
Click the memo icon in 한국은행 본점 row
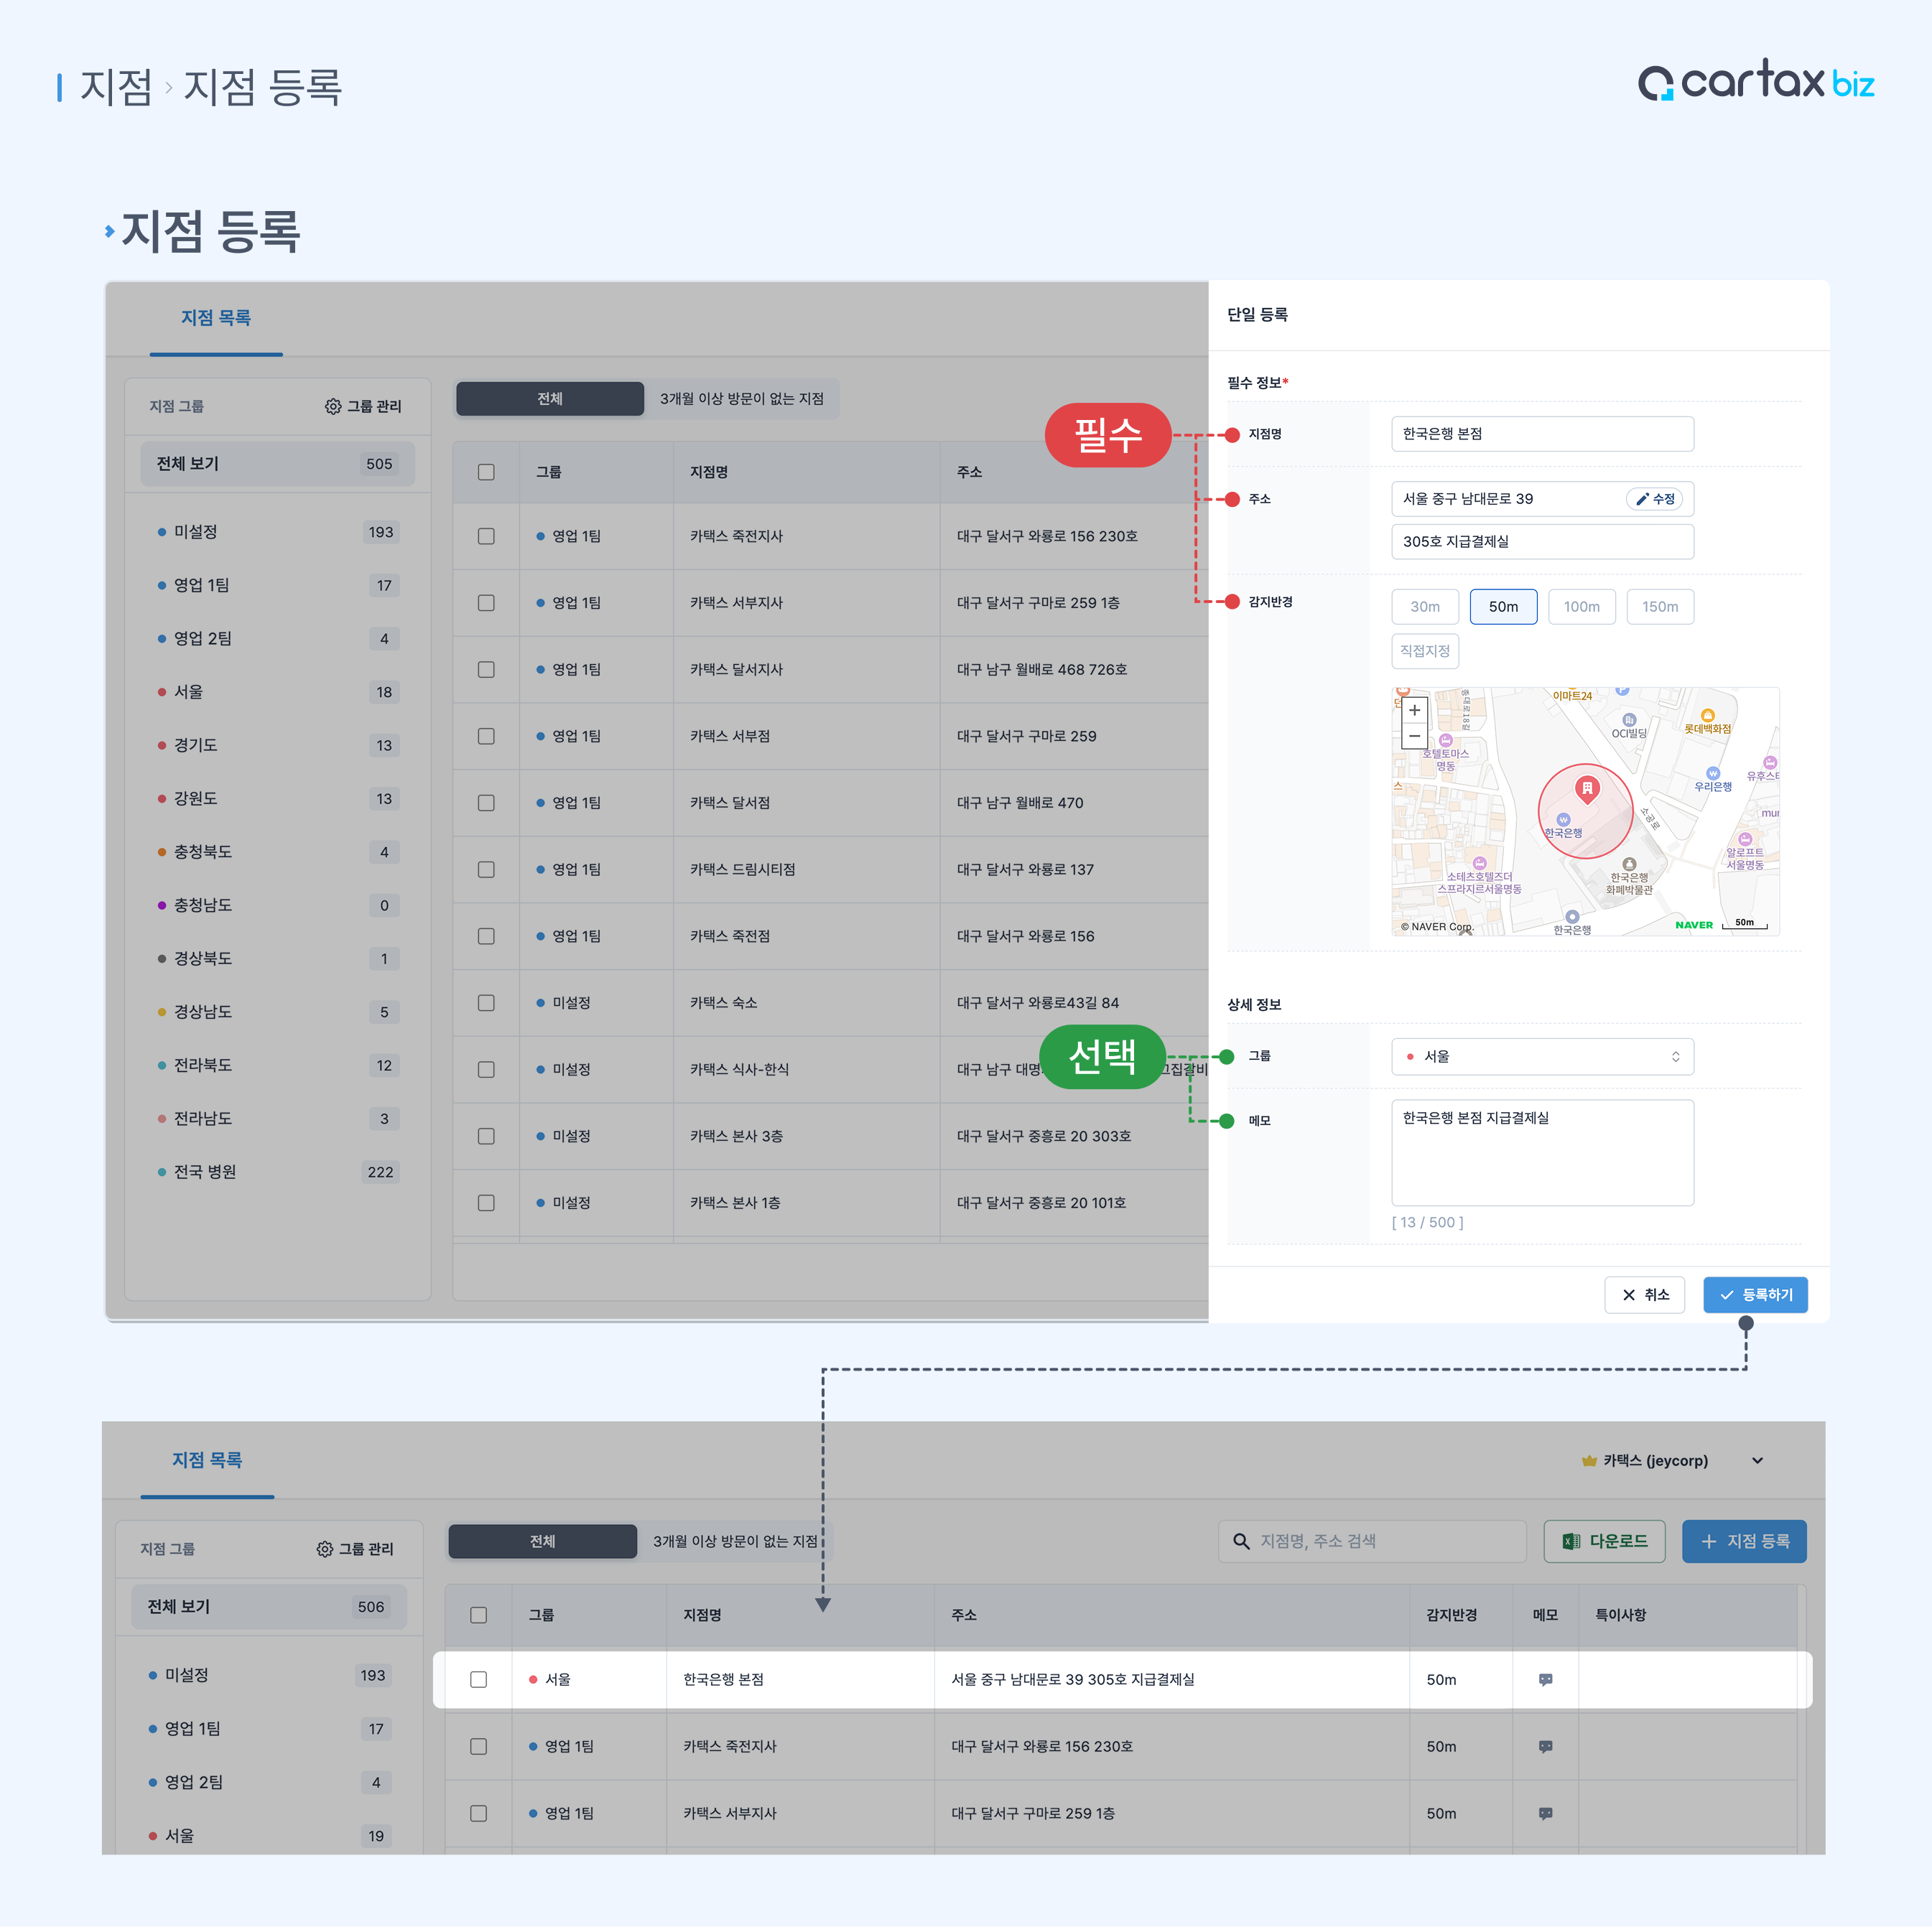(x=1545, y=1679)
